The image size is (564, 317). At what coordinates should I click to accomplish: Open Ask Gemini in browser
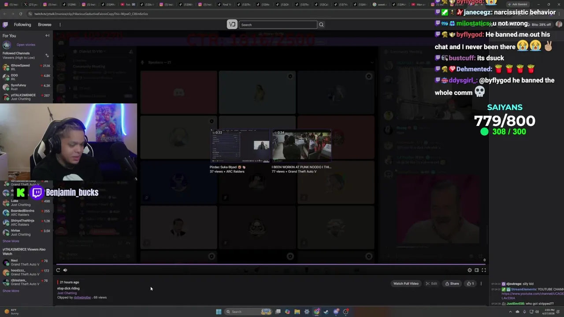tap(517, 4)
